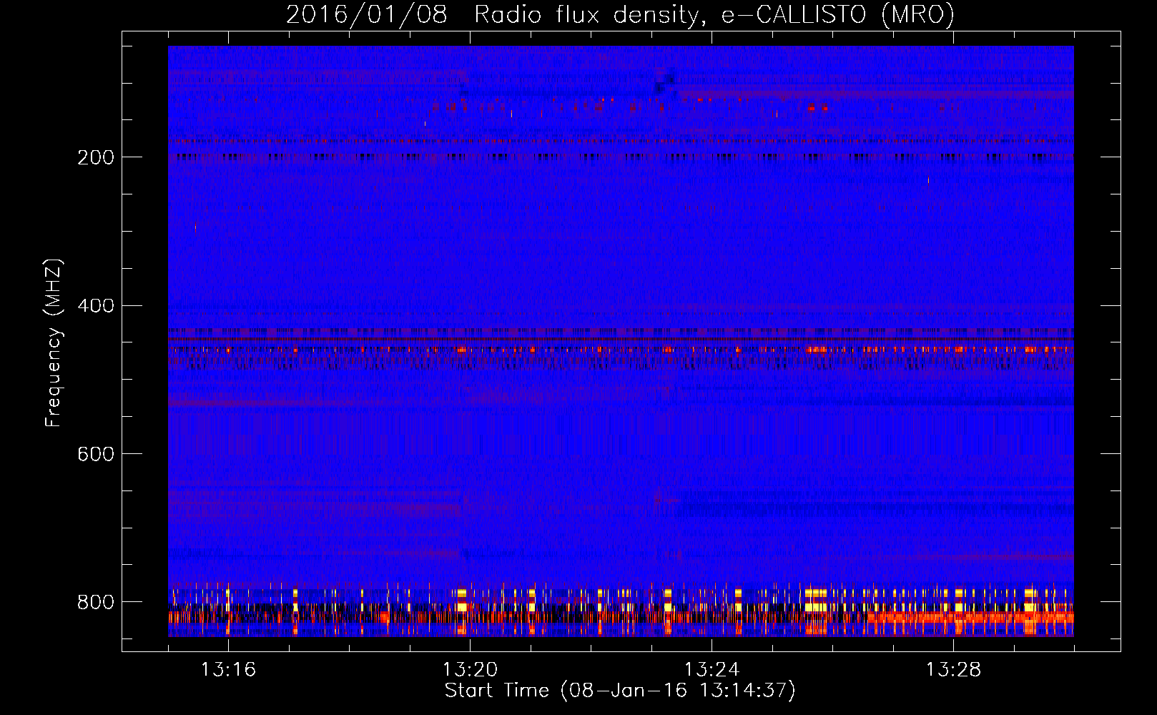The width and height of the screenshot is (1157, 715).
Task: Click the 13:24 time tick label
Action: coord(712,670)
